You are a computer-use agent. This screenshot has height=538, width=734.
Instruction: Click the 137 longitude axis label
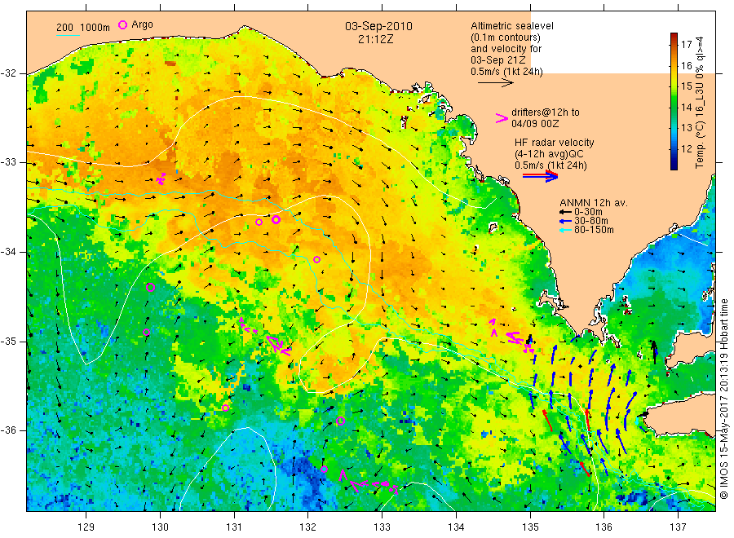(679, 527)
